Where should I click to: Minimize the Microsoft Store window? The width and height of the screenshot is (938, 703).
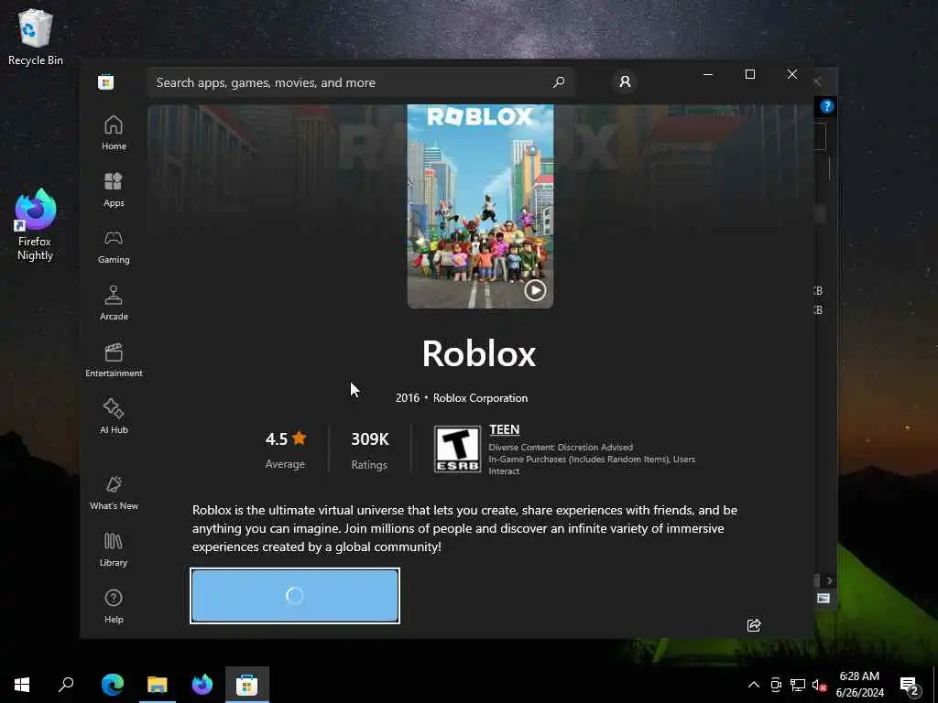[x=708, y=75]
